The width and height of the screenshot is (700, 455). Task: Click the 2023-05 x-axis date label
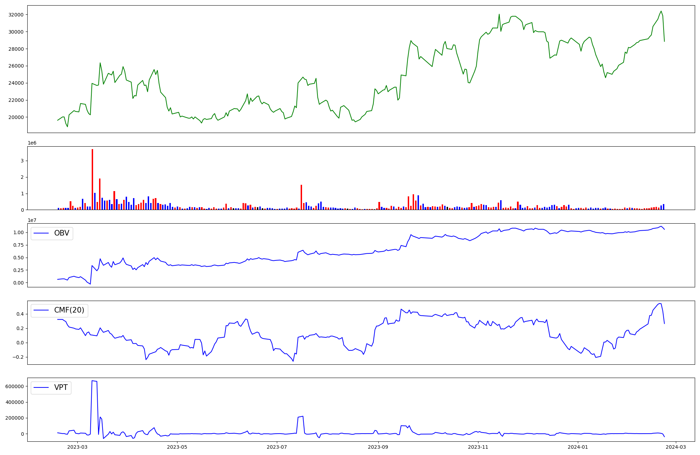point(177,447)
